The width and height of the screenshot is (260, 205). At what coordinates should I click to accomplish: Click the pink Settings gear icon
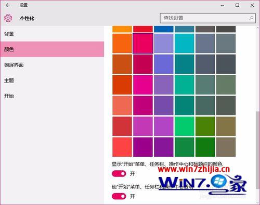coord(8,18)
